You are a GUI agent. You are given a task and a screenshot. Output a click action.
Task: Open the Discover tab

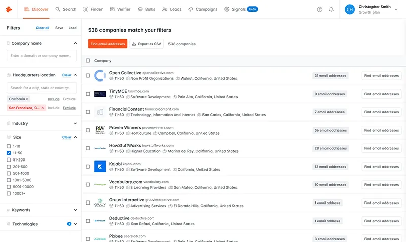click(x=36, y=9)
